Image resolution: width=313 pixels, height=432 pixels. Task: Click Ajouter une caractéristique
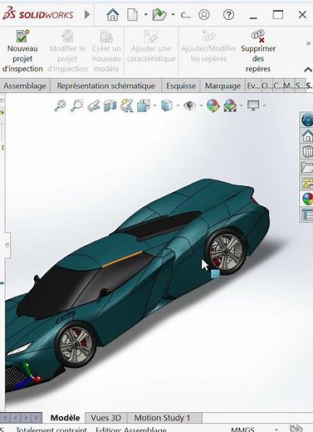point(151,47)
